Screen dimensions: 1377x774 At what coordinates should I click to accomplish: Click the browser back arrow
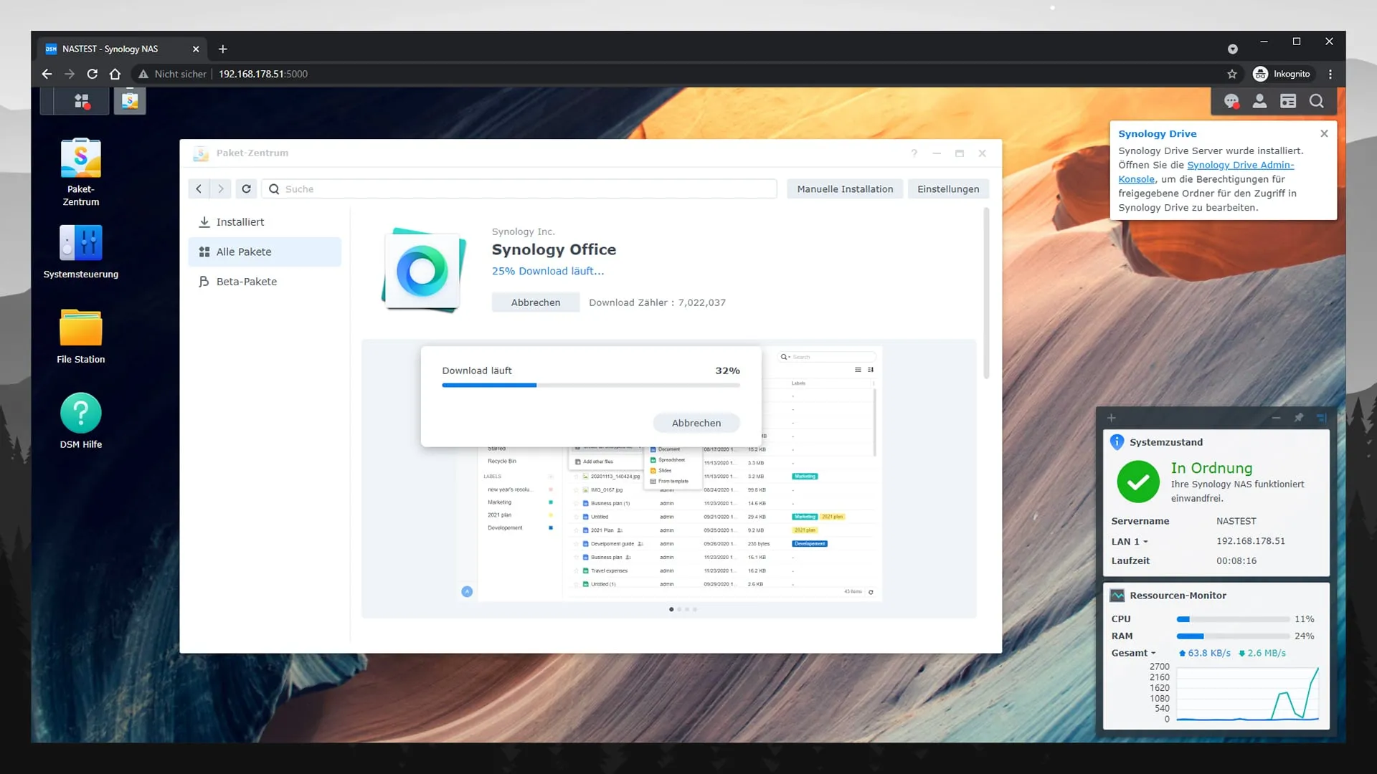click(47, 74)
